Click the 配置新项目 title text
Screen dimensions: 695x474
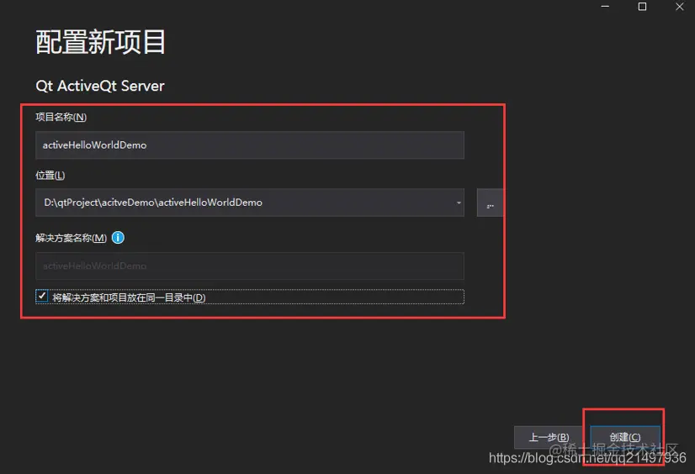point(101,42)
